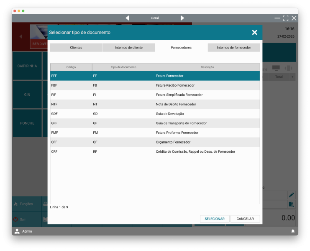Click the pencil edit icon
Screen dimensions: 310x251
coord(291,195)
